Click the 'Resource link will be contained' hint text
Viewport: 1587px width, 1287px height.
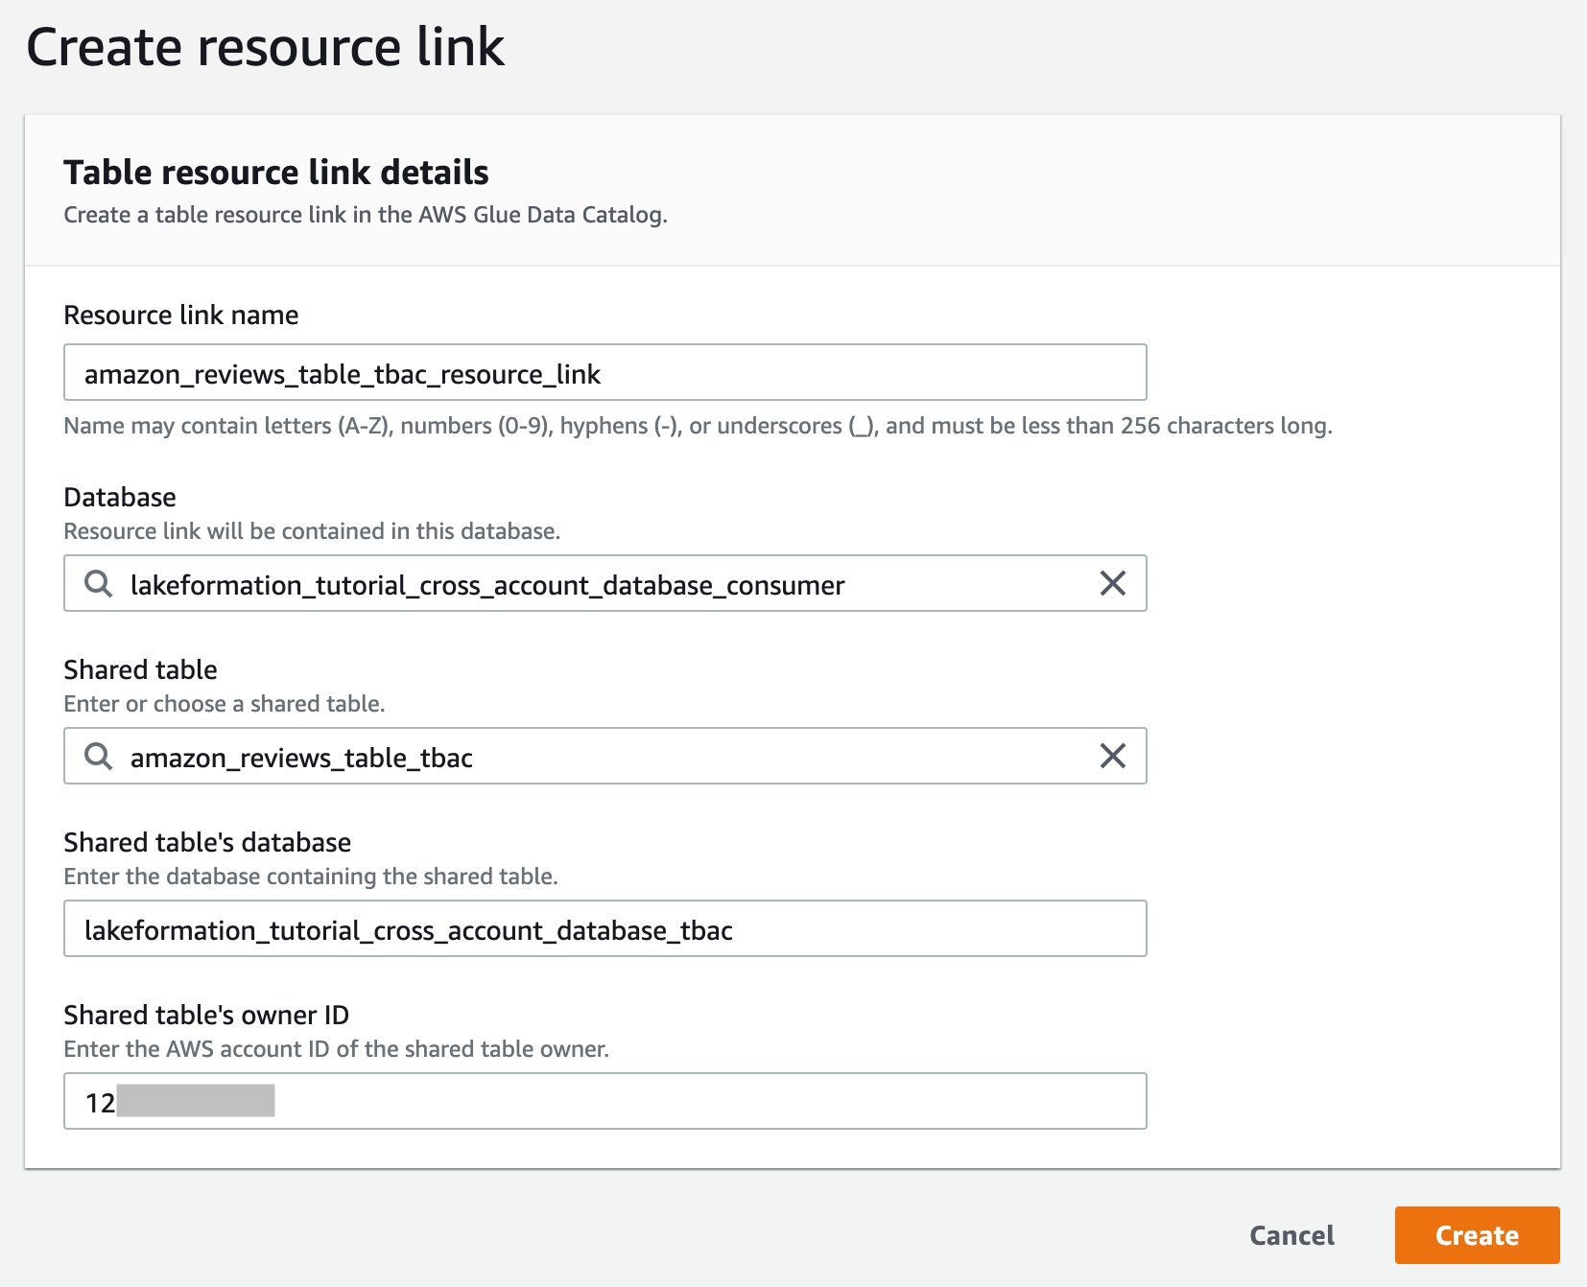[x=312, y=531]
